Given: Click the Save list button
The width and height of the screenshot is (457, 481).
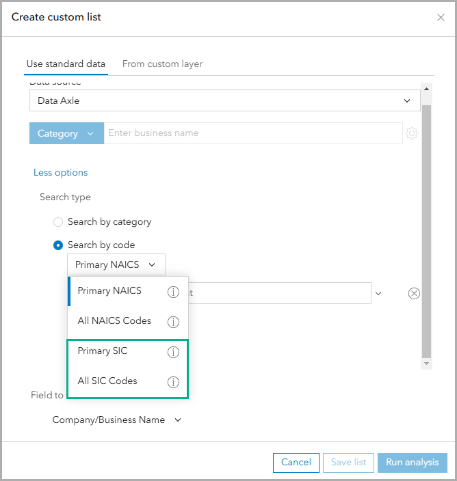Looking at the screenshot, I should click(x=349, y=463).
